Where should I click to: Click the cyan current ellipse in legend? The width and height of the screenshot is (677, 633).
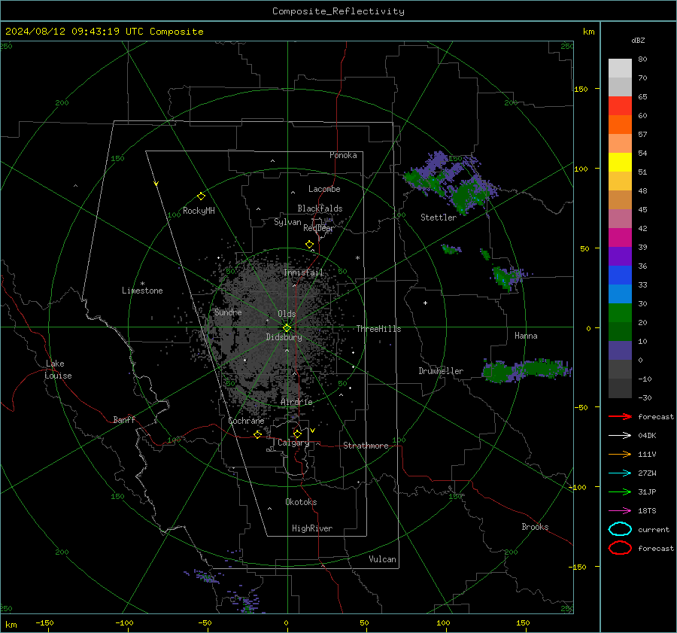(x=620, y=529)
